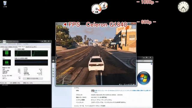Click the Windows logo in System window

coord(143,78)
